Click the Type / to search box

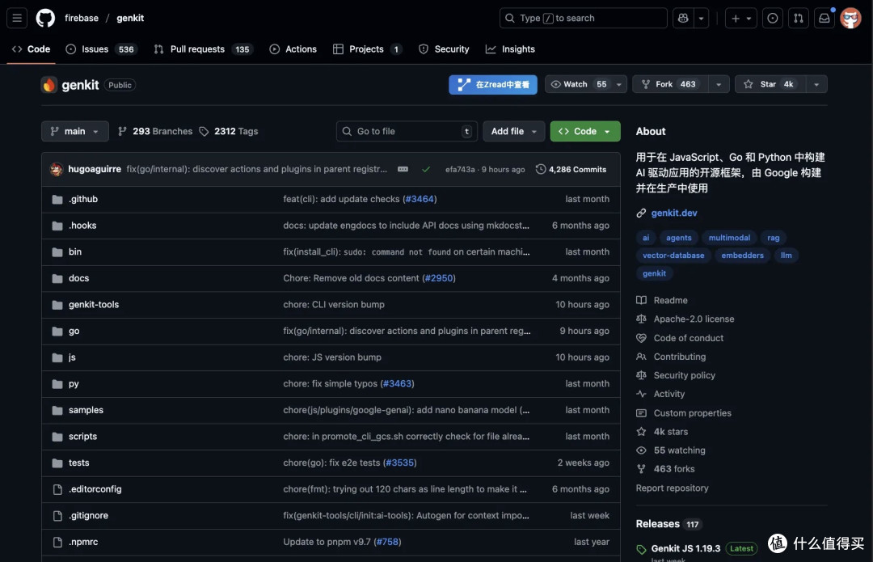point(583,18)
